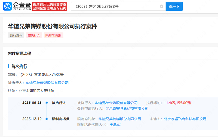Screen dimensions: 218x137
Task: Open 申请人 北京泰睿飞克科技有限公司 link
Action: pyautogui.click(x=185, y=119)
